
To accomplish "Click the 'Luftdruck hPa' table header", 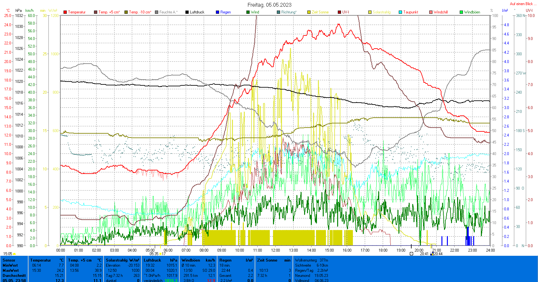I will (x=160, y=260).
